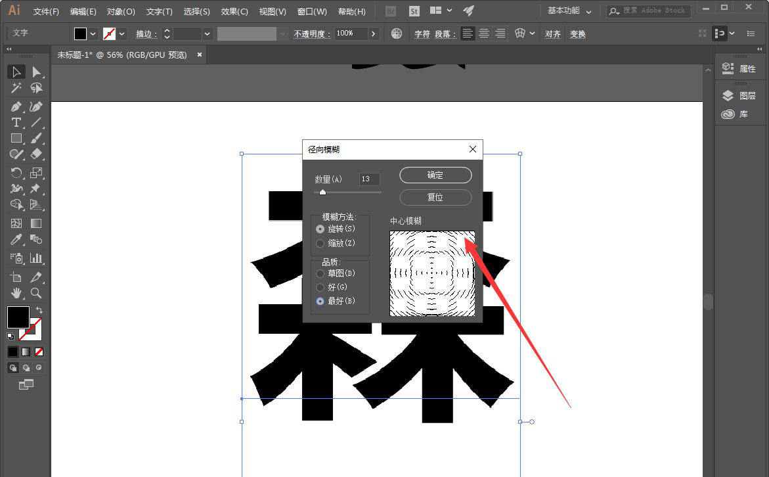
Task: Open arrange documents dropdown
Action: tap(441, 11)
